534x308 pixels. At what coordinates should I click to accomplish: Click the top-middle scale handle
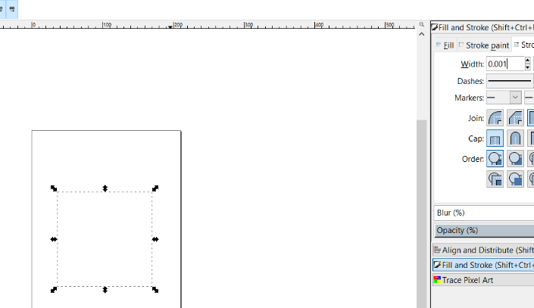coord(105,188)
